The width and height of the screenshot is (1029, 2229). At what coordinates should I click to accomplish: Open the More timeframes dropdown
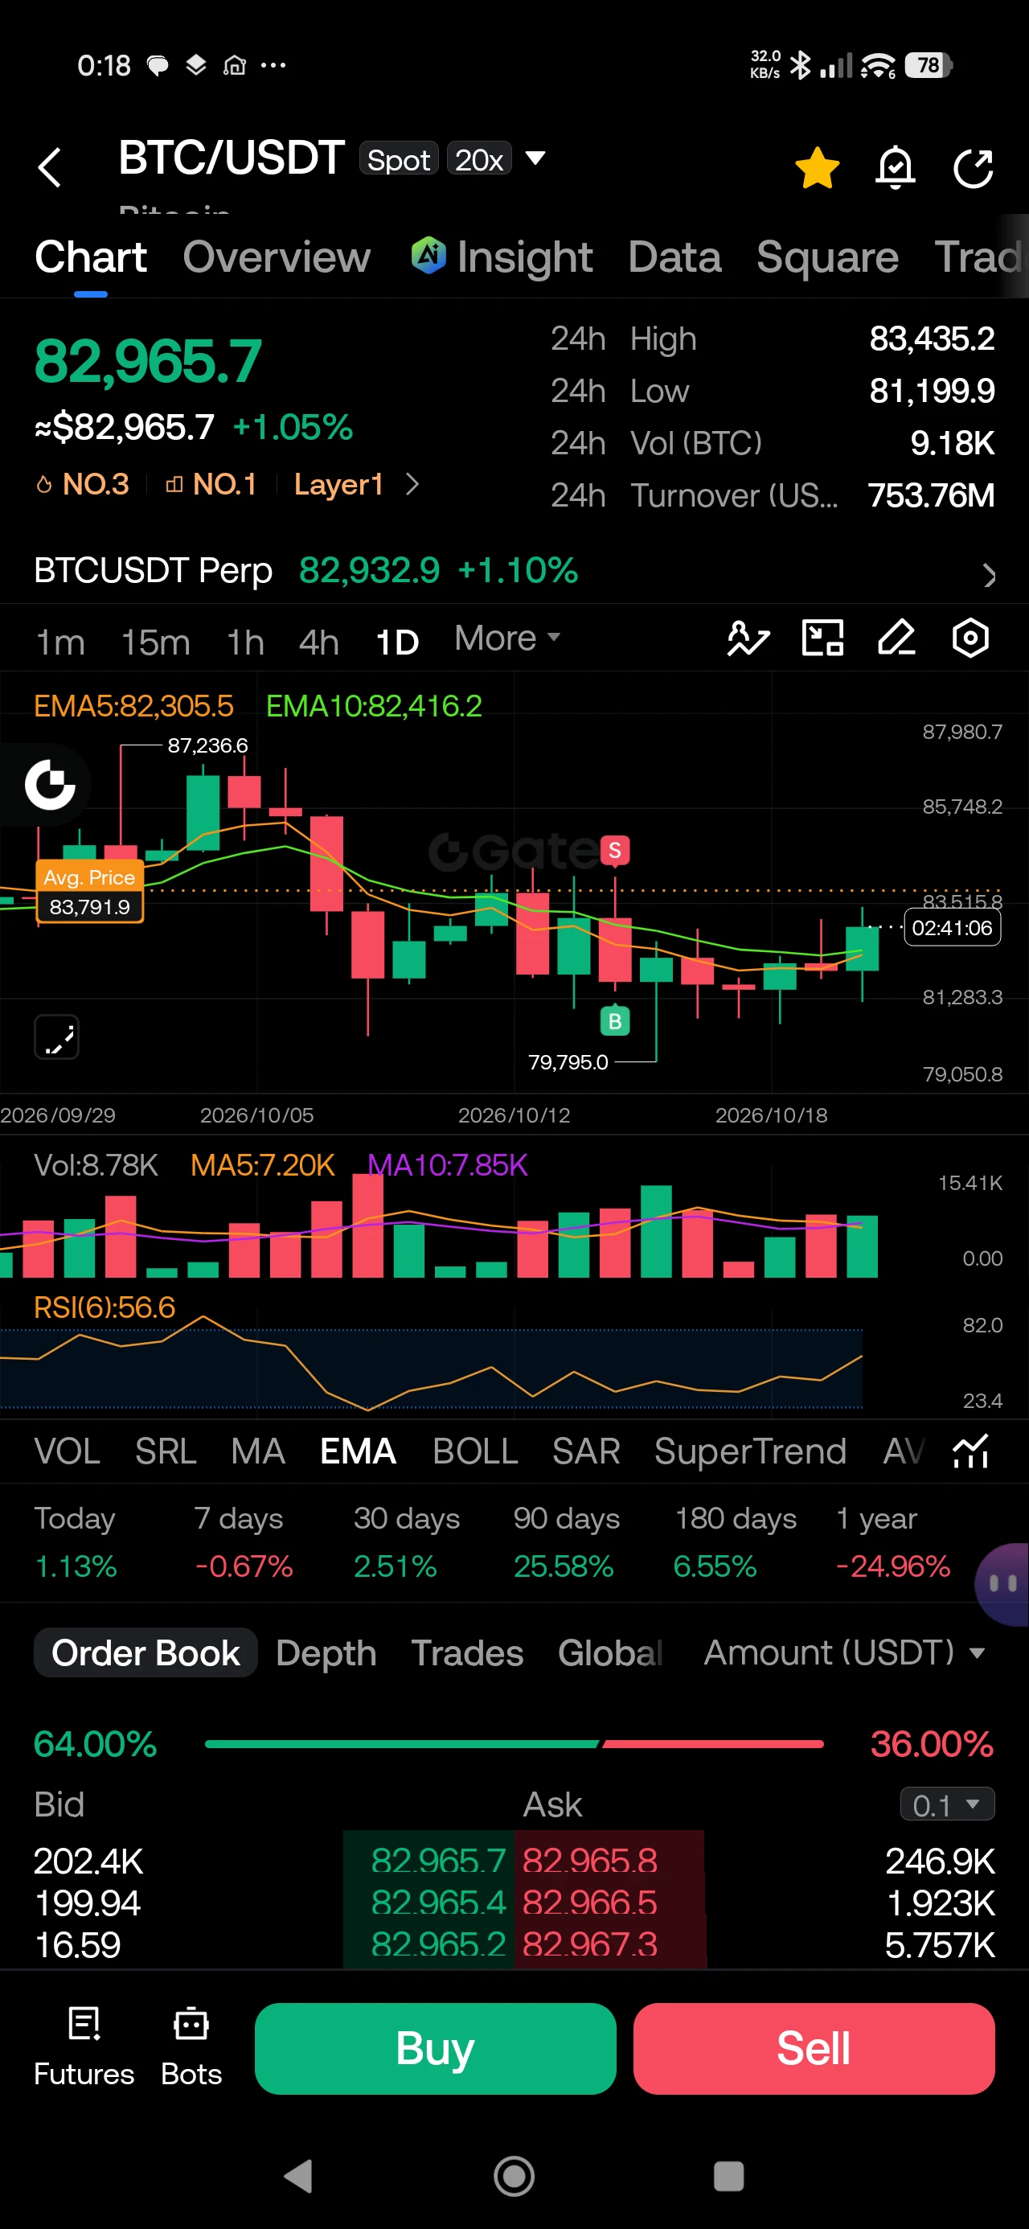[507, 638]
